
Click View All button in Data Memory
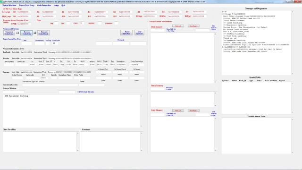tap(178, 26)
